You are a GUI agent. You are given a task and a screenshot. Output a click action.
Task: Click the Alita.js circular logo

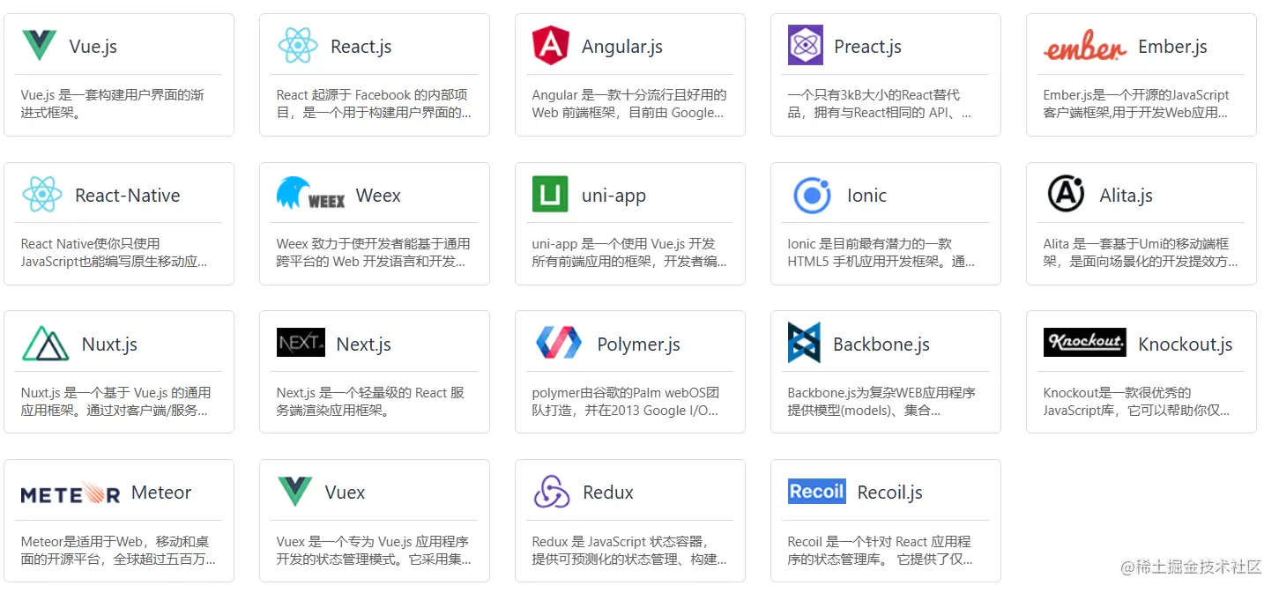click(1066, 194)
